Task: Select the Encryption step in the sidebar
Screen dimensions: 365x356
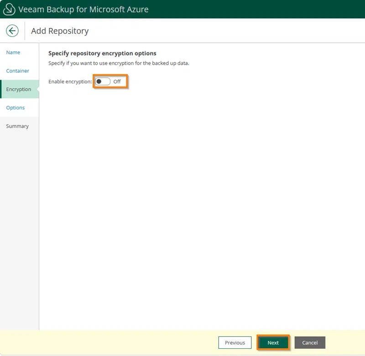Action: coord(19,89)
